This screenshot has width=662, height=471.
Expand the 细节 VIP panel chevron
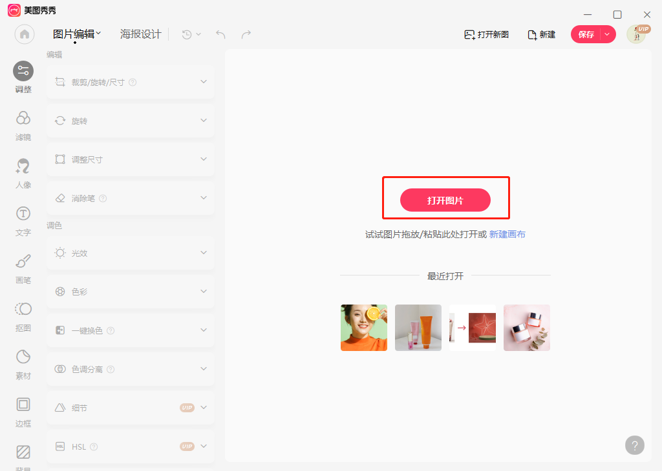(x=204, y=408)
